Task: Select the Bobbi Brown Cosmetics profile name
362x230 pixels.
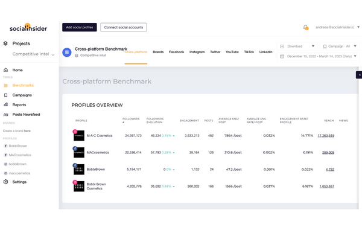Action: click(x=97, y=186)
